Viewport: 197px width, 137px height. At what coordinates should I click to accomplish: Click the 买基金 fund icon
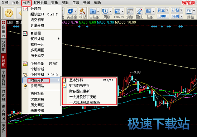point(70,11)
